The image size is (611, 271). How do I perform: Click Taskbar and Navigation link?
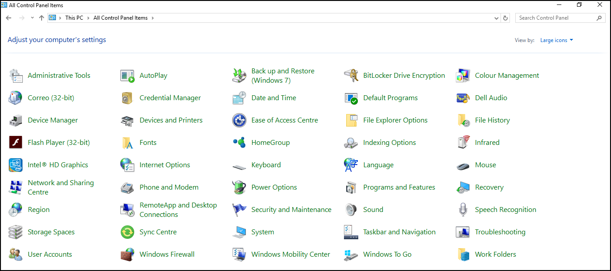point(399,232)
